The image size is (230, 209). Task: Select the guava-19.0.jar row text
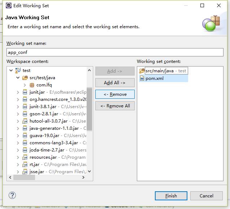click(x=44, y=136)
